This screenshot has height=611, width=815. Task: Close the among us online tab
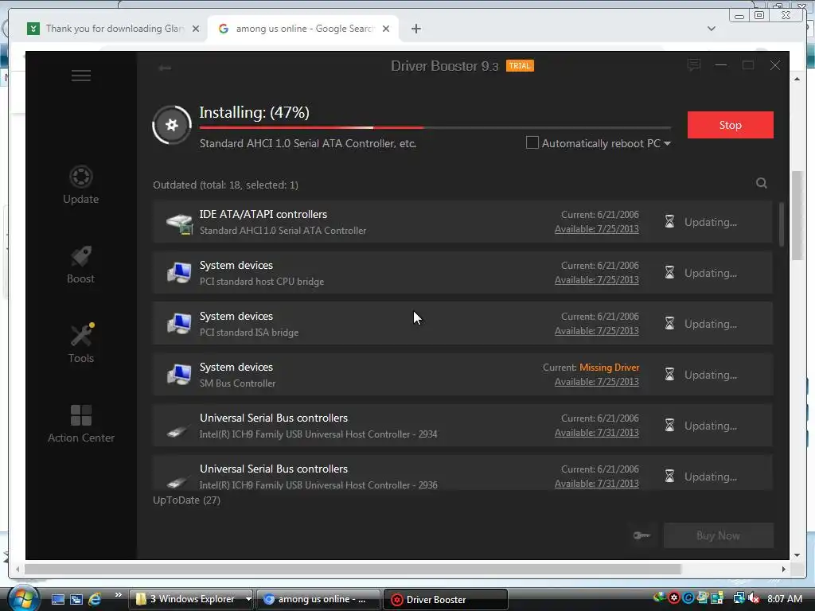pyautogui.click(x=386, y=29)
